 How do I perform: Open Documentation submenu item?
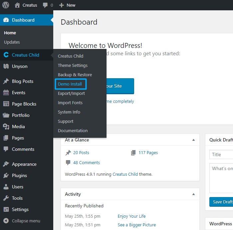pyautogui.click(x=73, y=130)
